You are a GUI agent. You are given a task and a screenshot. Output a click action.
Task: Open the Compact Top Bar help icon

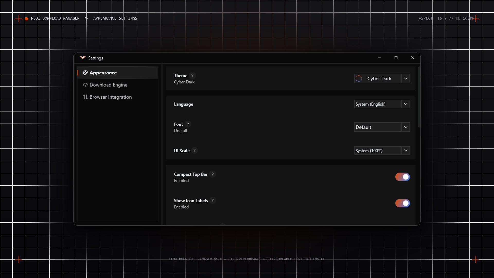tap(213, 174)
